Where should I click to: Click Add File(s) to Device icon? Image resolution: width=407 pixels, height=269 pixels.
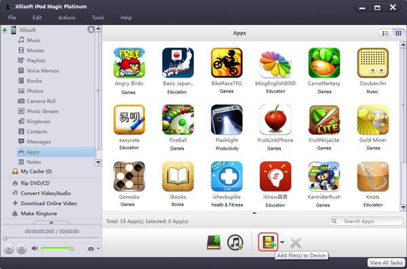click(x=268, y=242)
